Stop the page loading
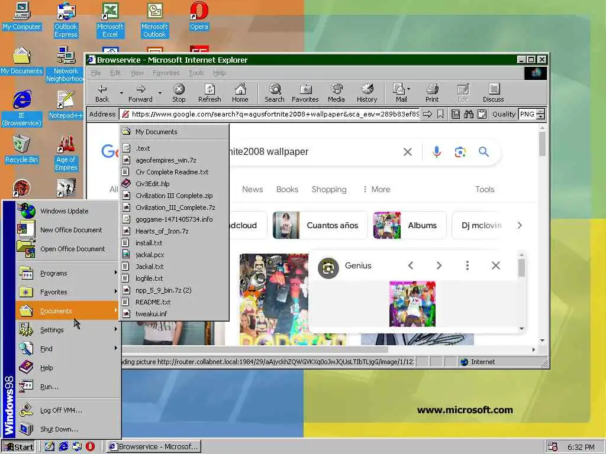The height and width of the screenshot is (454, 606). 179,93
